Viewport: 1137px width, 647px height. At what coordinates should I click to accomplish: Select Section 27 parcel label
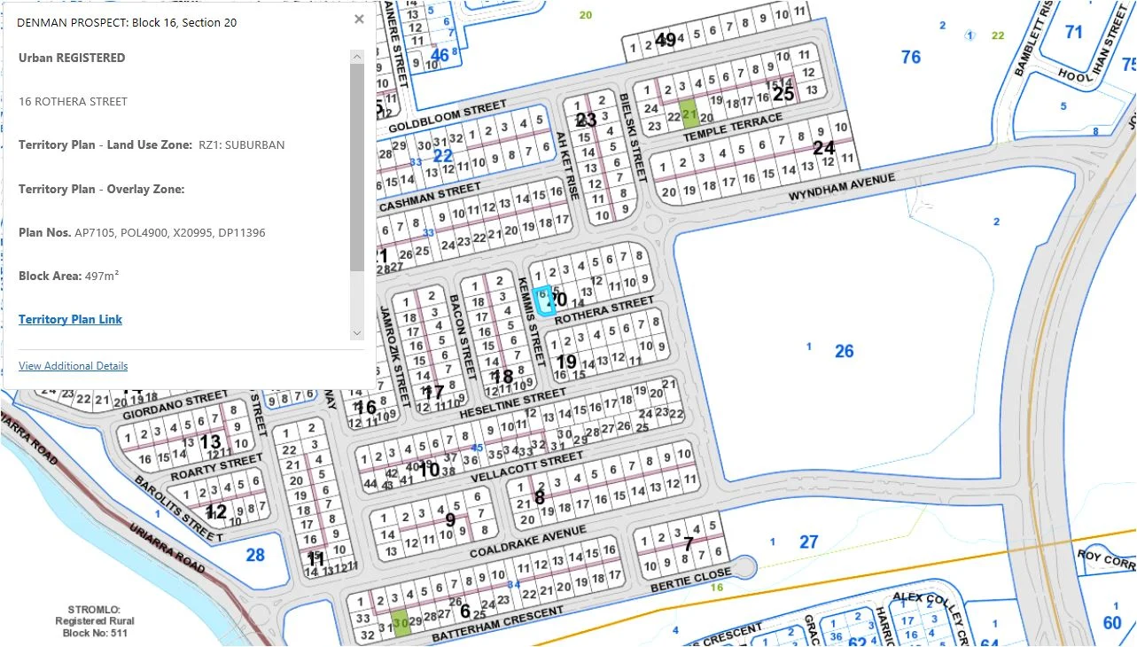pos(808,542)
